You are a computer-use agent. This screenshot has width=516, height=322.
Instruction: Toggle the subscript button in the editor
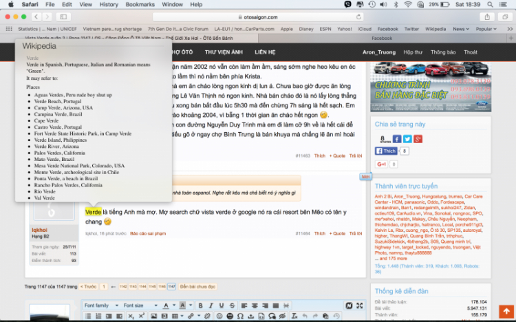click(x=131, y=316)
